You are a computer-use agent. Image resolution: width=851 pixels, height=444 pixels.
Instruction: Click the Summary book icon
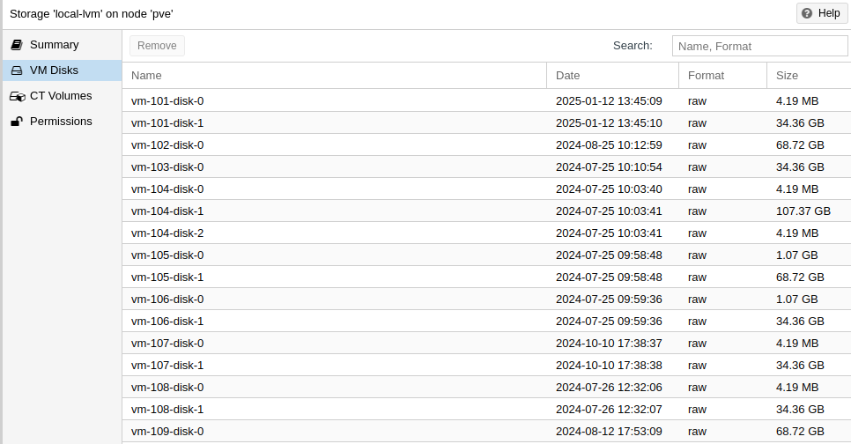[17, 45]
